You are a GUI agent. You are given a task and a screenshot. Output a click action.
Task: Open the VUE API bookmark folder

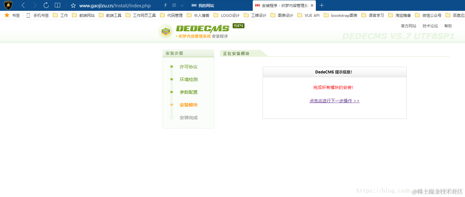click(309, 15)
